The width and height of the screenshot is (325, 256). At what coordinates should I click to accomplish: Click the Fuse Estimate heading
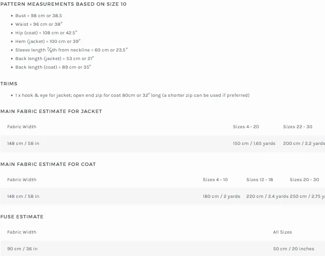(x=22, y=217)
